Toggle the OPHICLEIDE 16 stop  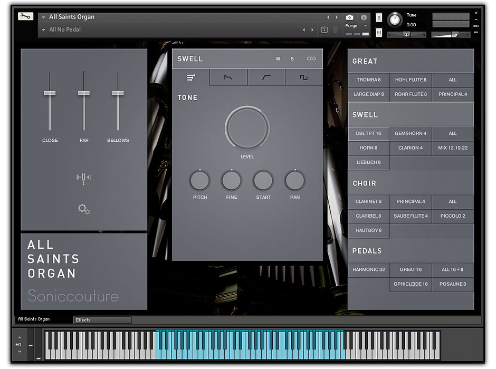[x=411, y=284]
